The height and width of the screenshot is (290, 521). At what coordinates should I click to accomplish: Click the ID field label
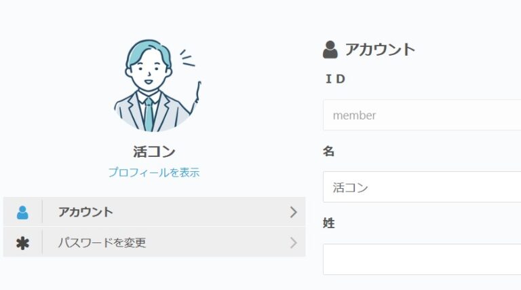(x=335, y=79)
